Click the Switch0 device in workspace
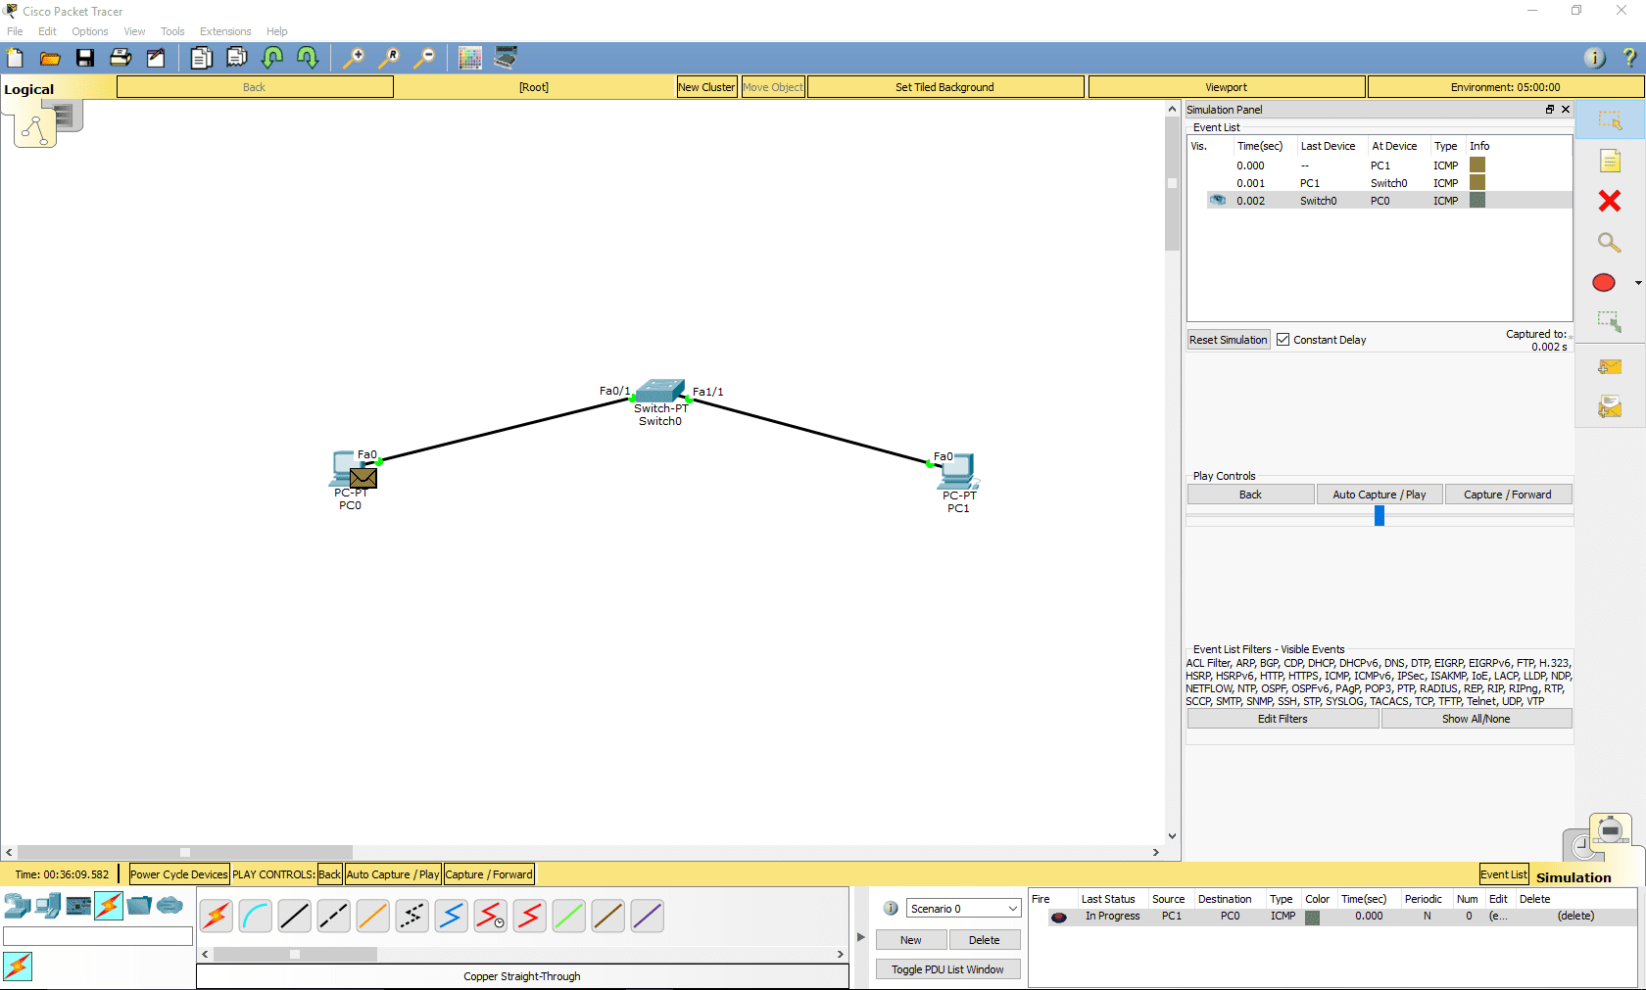This screenshot has width=1646, height=990. (x=660, y=392)
